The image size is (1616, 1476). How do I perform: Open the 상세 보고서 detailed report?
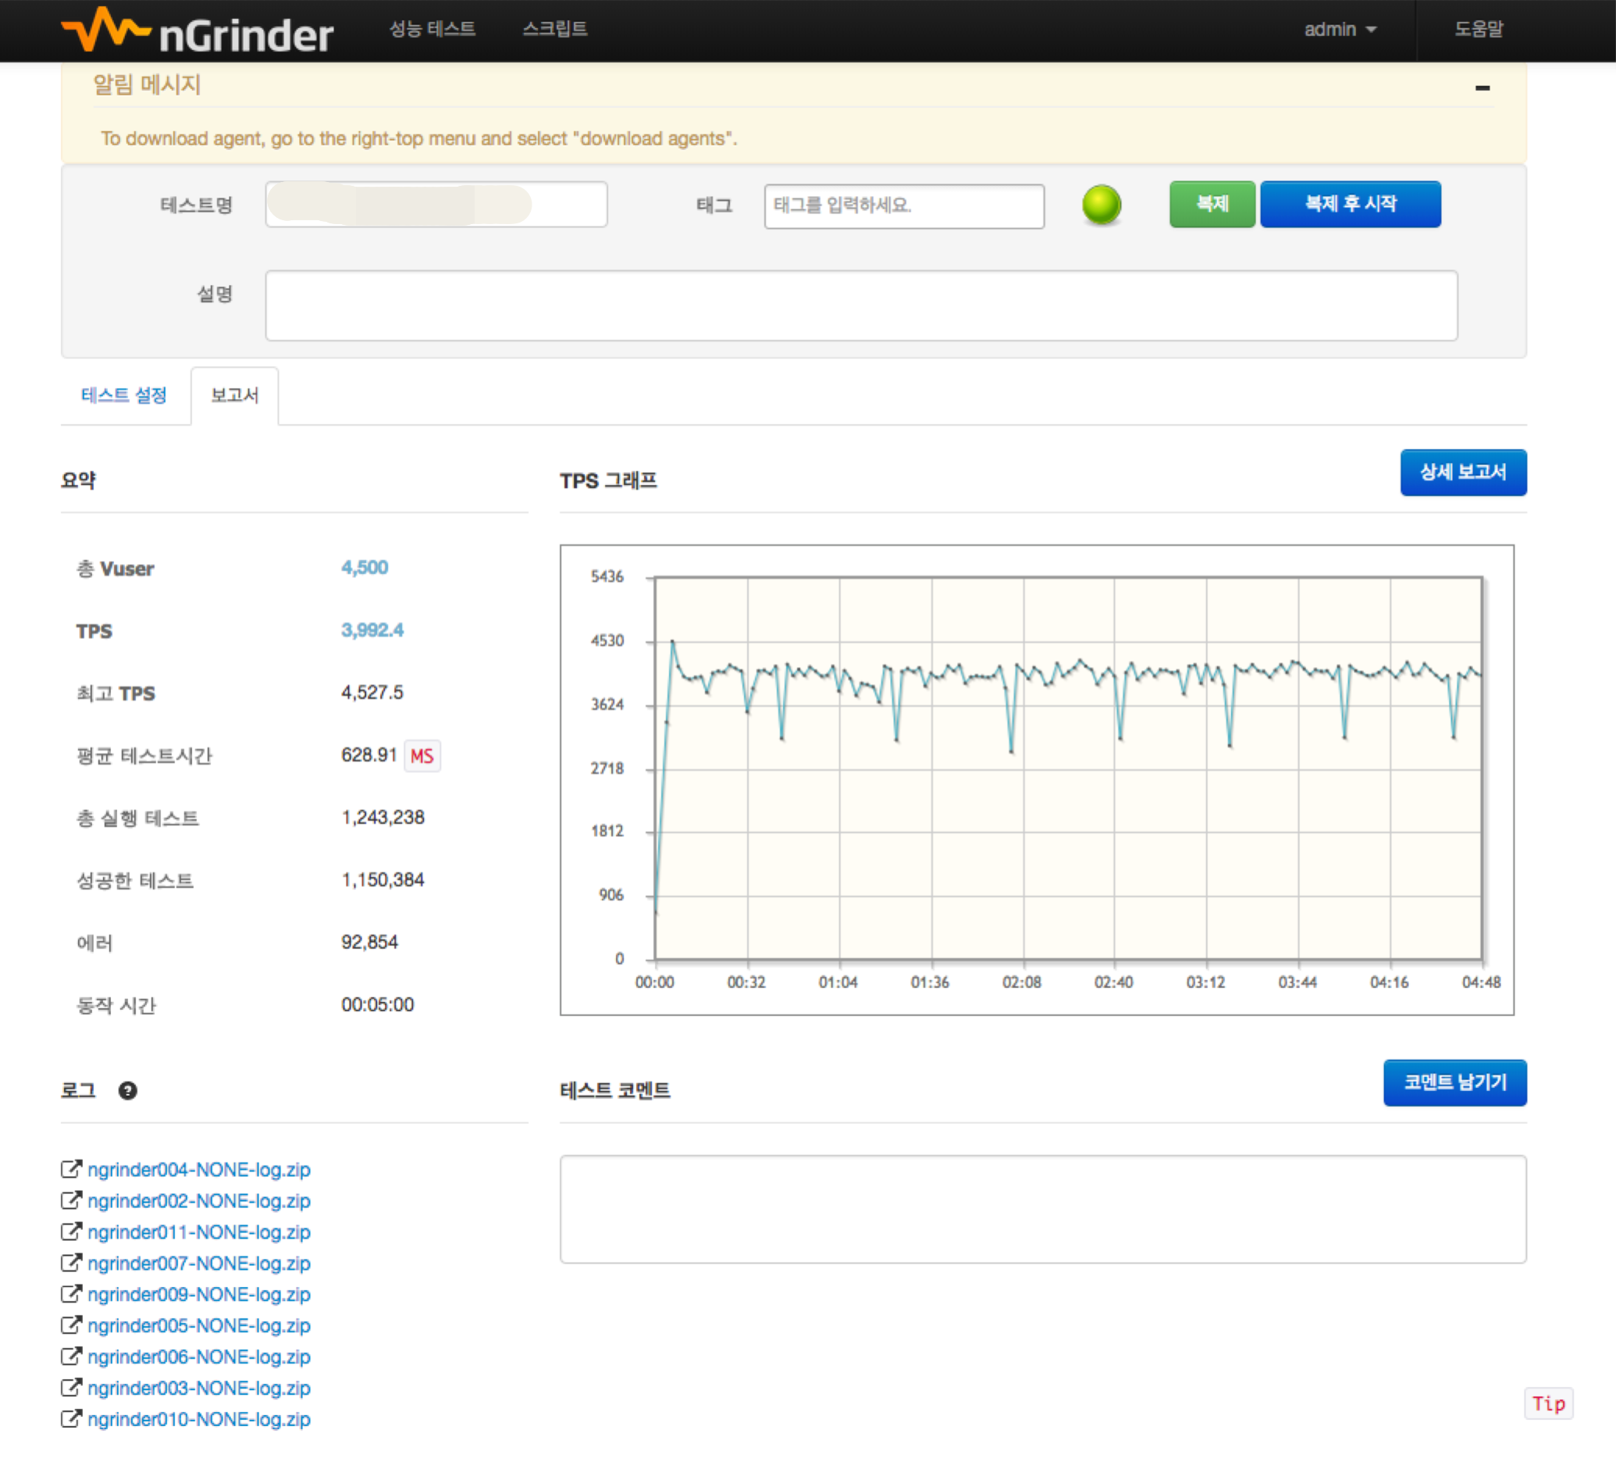[x=1464, y=472]
